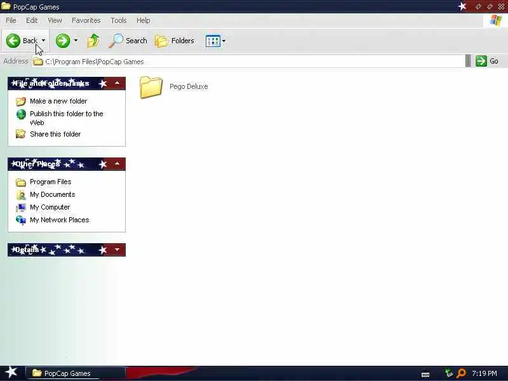Select the Pego Deluxe folder icon

click(x=151, y=87)
